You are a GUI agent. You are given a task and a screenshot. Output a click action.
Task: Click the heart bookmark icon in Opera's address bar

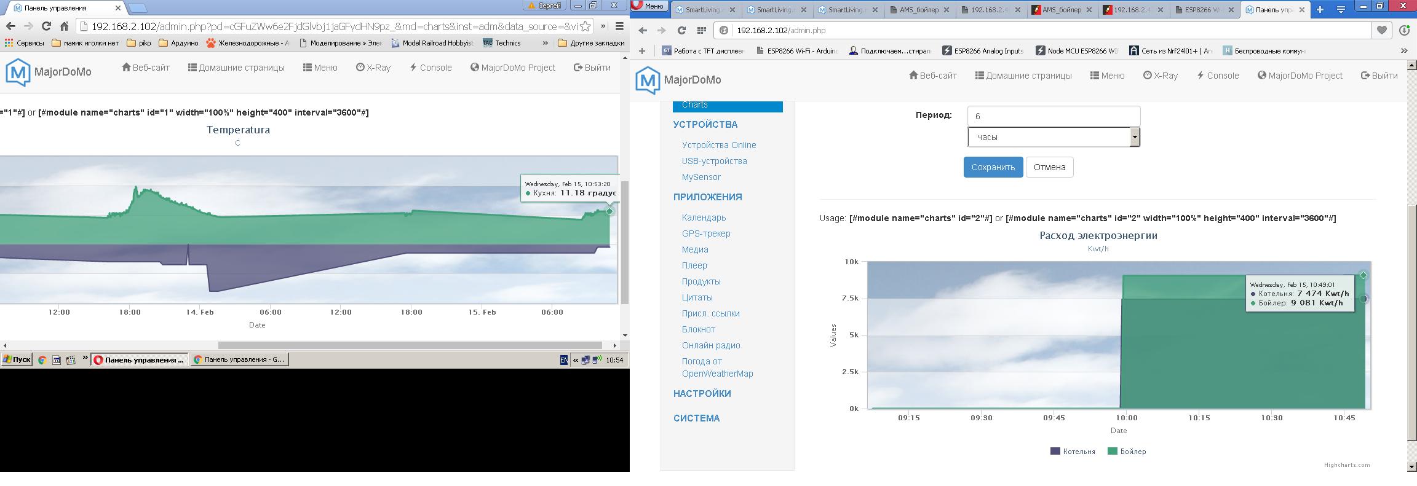click(x=1381, y=30)
